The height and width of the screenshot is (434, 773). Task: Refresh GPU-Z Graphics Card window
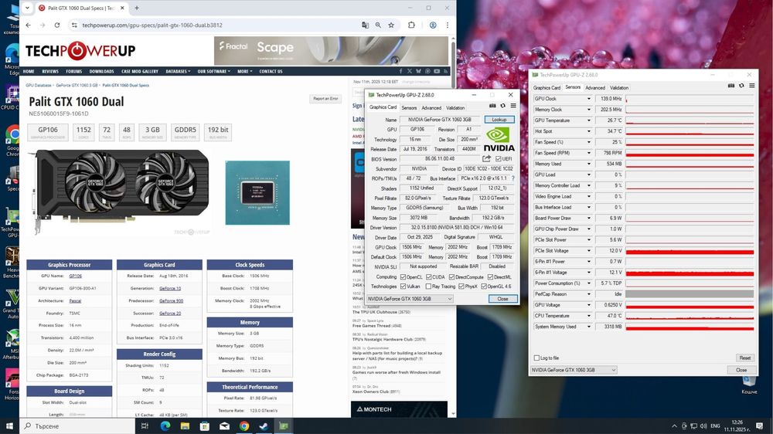[x=503, y=106]
